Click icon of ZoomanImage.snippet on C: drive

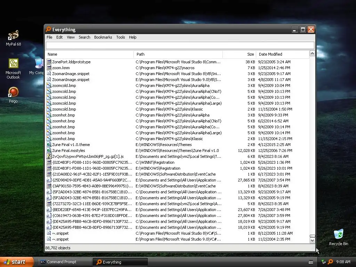click(x=49, y=74)
